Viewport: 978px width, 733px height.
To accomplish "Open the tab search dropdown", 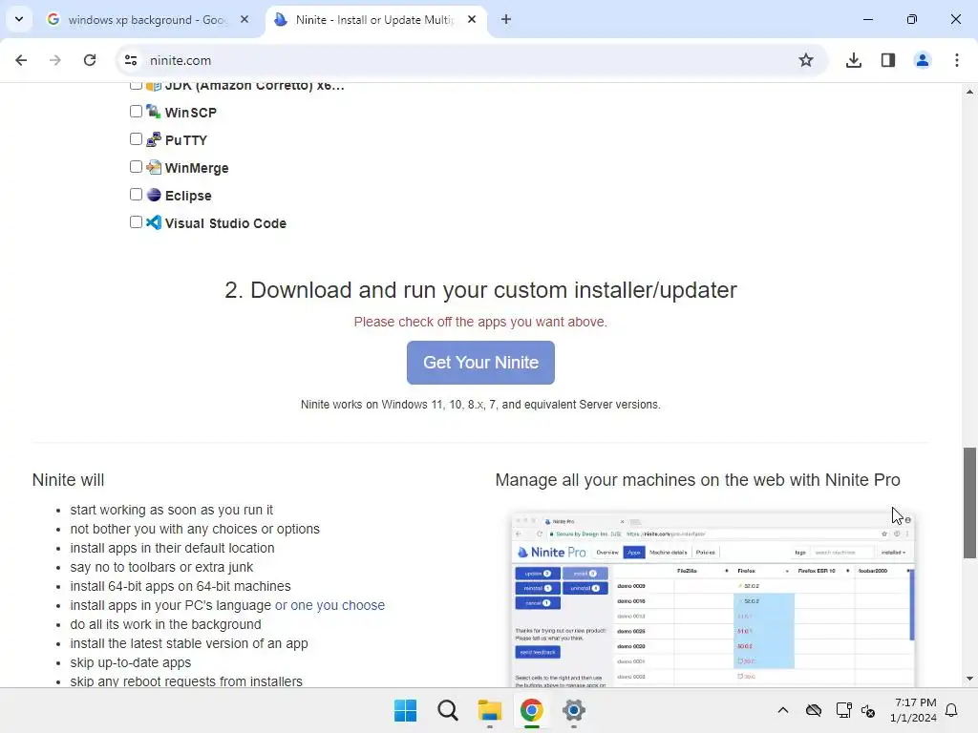I will 19,19.
